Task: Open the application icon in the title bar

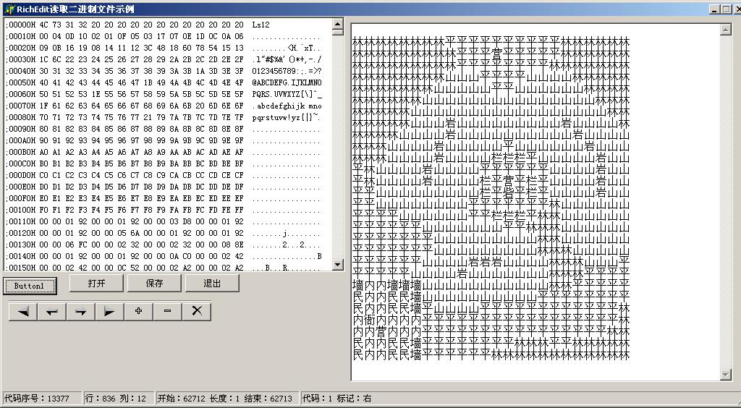Action: 9,9
